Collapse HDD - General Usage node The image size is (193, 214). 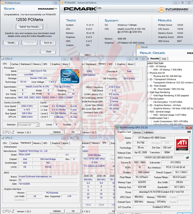[x=148, y=112]
